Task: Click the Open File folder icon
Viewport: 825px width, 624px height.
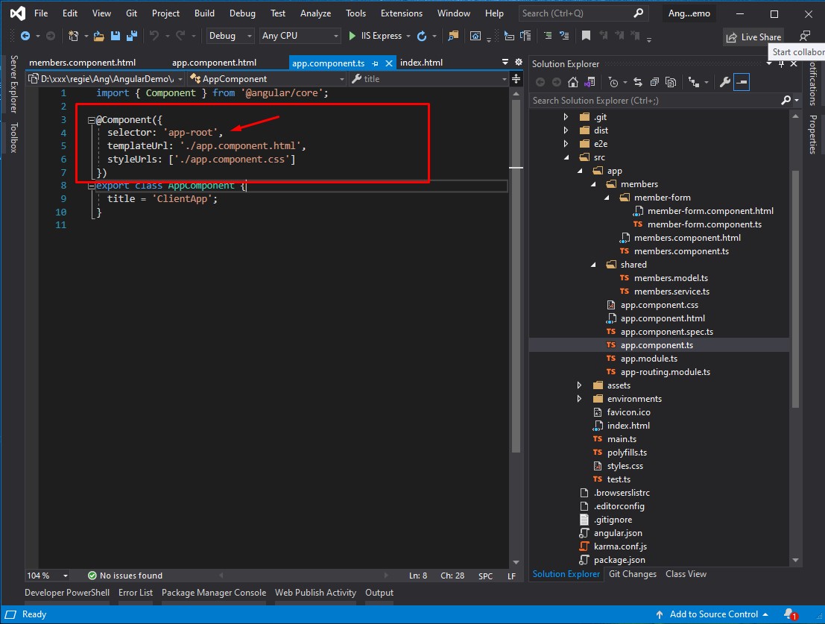Action: tap(98, 36)
